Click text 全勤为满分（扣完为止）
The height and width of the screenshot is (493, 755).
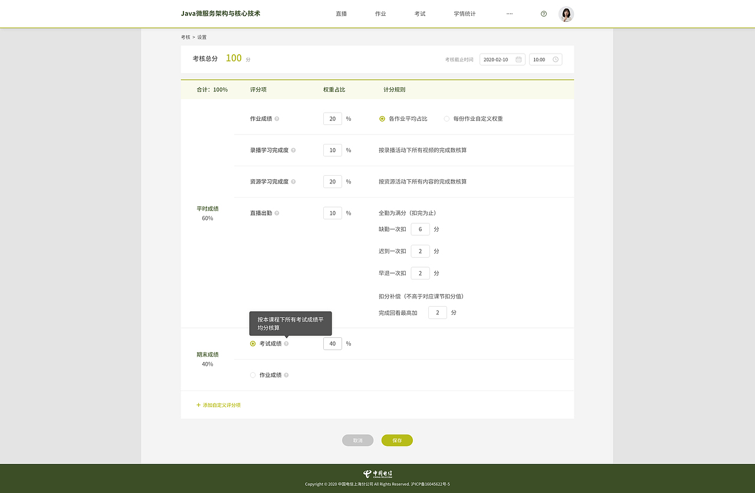coord(408,213)
